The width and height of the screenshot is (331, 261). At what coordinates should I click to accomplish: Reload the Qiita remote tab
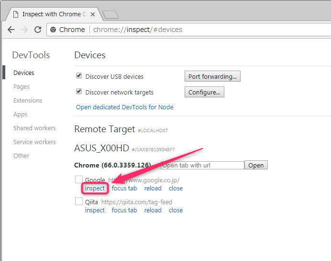(153, 210)
